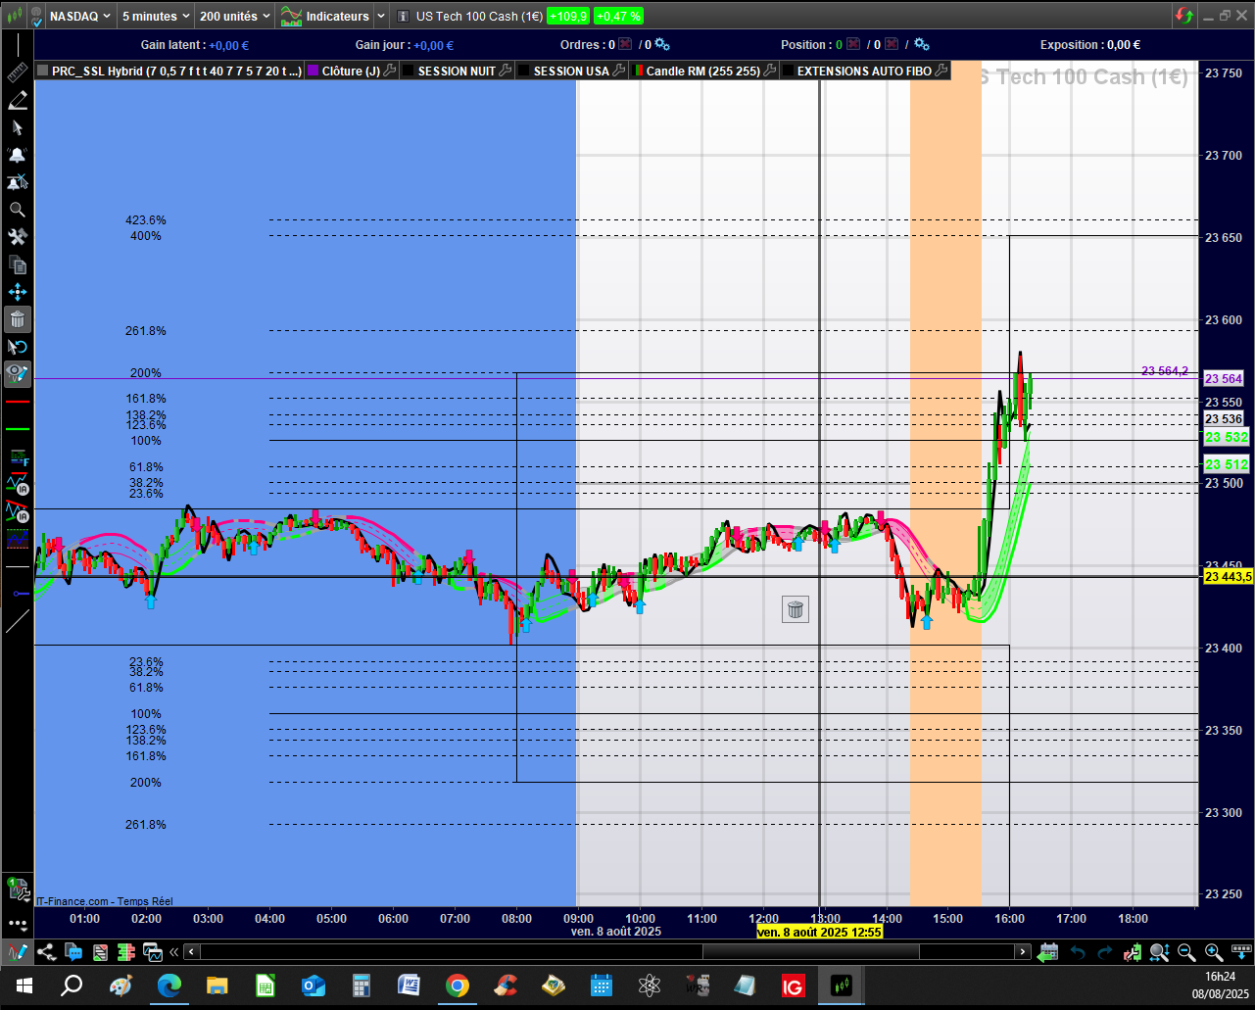Viewport: 1255px width, 1010px height.
Task: Zoom out using the minus magnifier
Action: click(x=1185, y=951)
